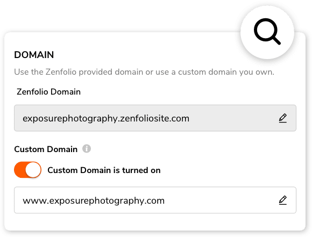Click empty card area below custom domain field
This screenshot has width=312, height=237.
tap(155, 222)
